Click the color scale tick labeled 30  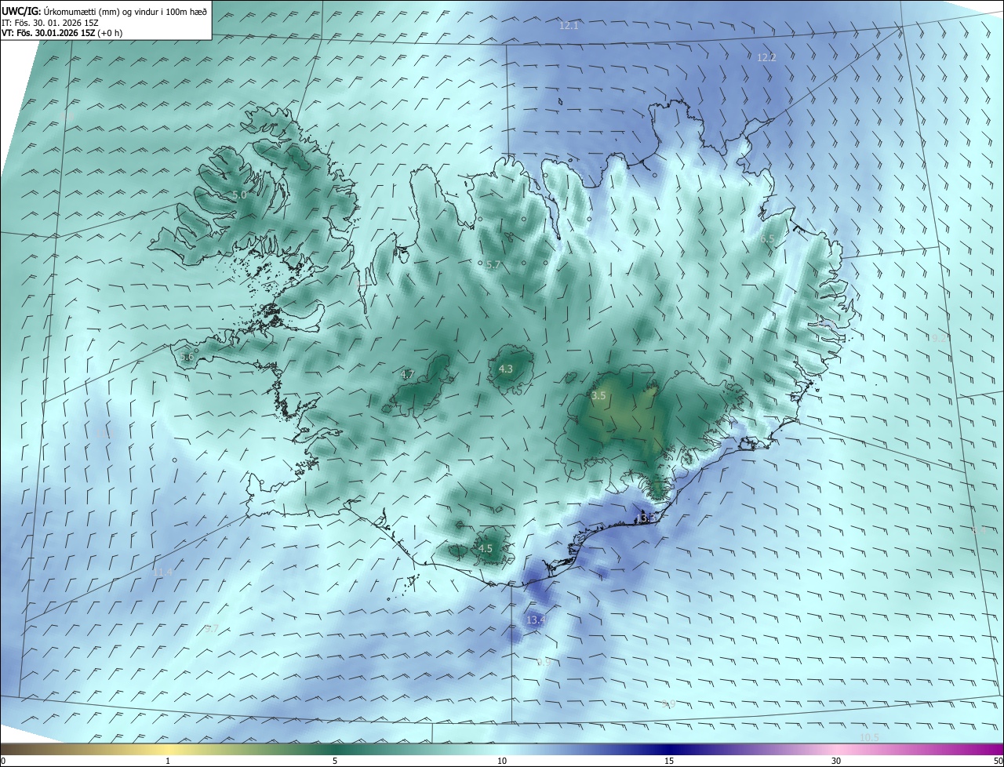click(x=836, y=761)
